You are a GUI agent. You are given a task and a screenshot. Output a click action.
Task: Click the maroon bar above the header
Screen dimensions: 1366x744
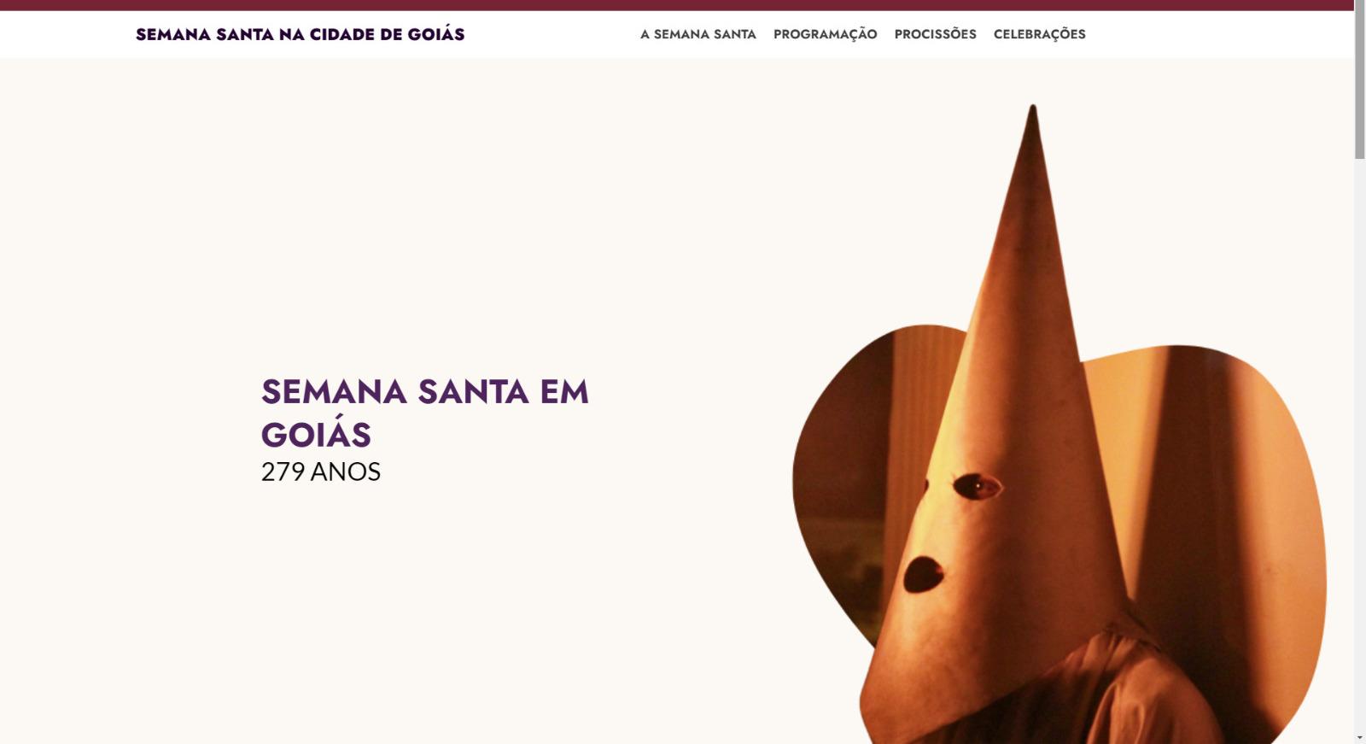[x=676, y=5]
